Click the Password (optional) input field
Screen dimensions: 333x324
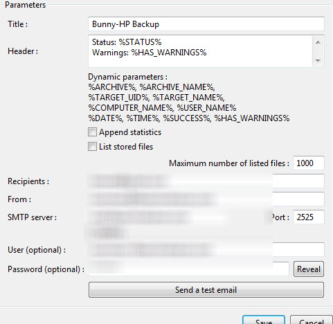188,269
